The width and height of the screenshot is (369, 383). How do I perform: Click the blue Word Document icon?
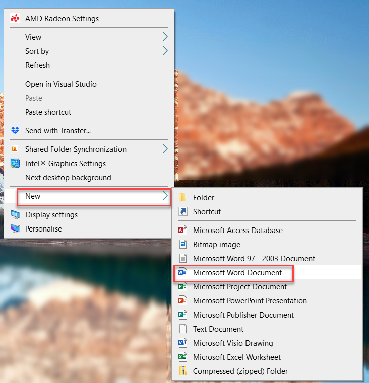pos(182,272)
